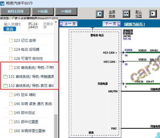Open tree item 151 部件位置图
Viewport: 160px width, 138px height.
pyautogui.click(x=26, y=122)
